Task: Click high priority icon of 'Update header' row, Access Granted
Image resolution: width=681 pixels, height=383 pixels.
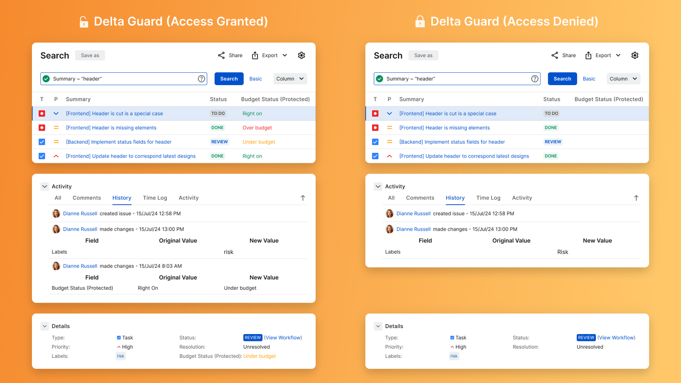Action: 56,156
